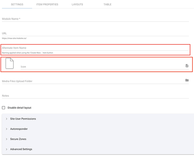This screenshot has width=194, height=156.
Task: Focus the URL text field
Action: (x=94, y=33)
